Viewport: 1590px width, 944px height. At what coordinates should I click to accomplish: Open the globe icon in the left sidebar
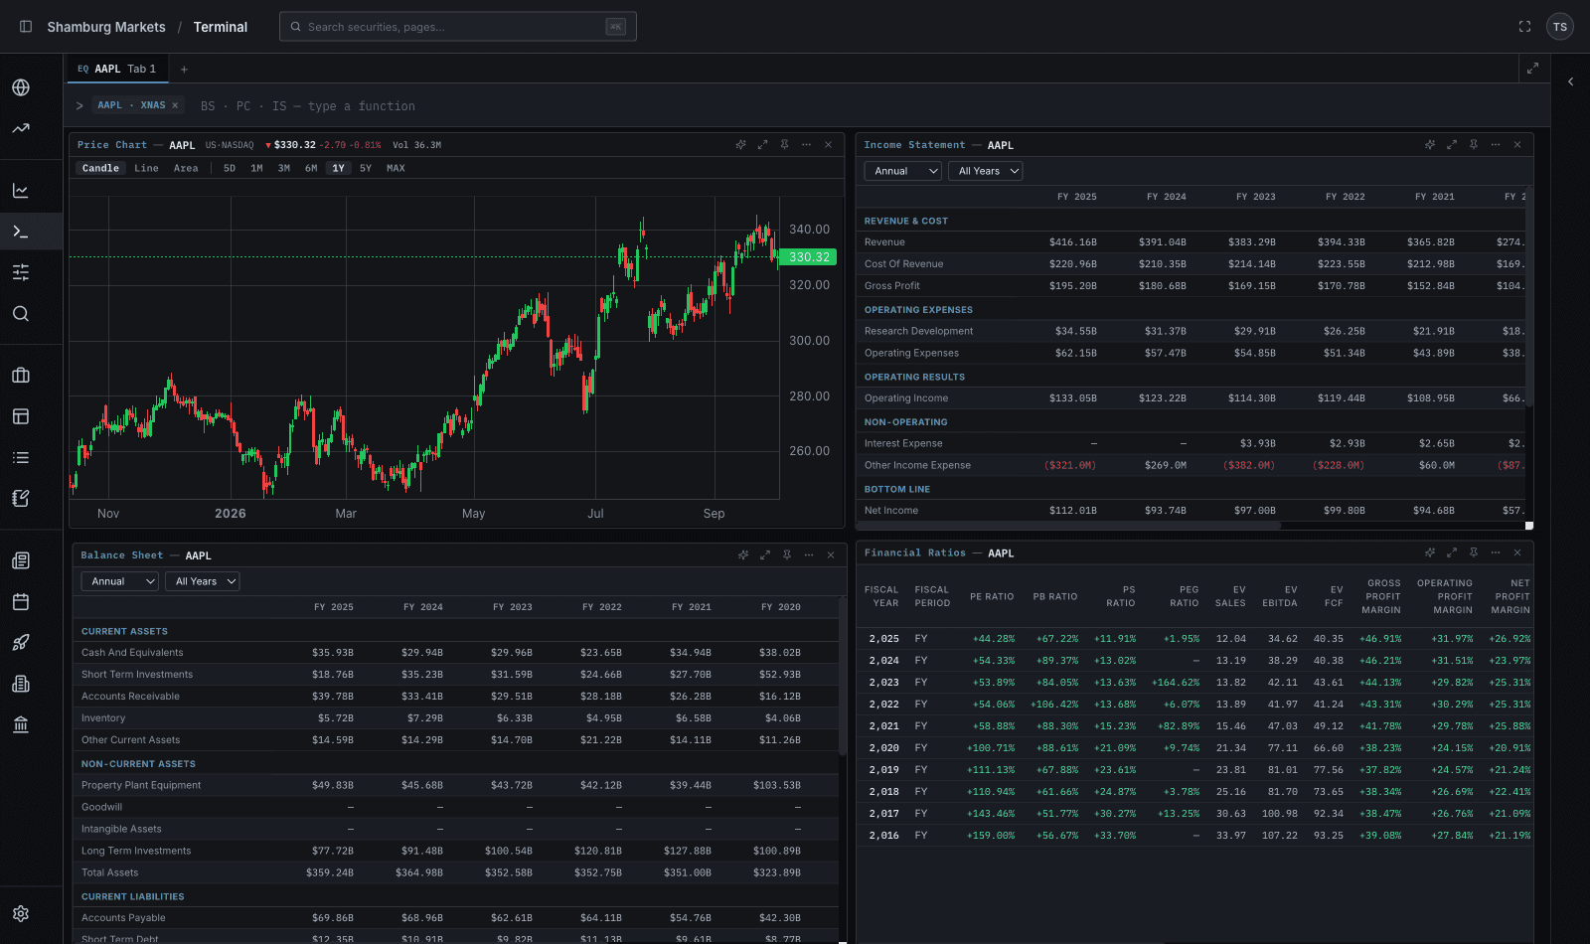21,87
